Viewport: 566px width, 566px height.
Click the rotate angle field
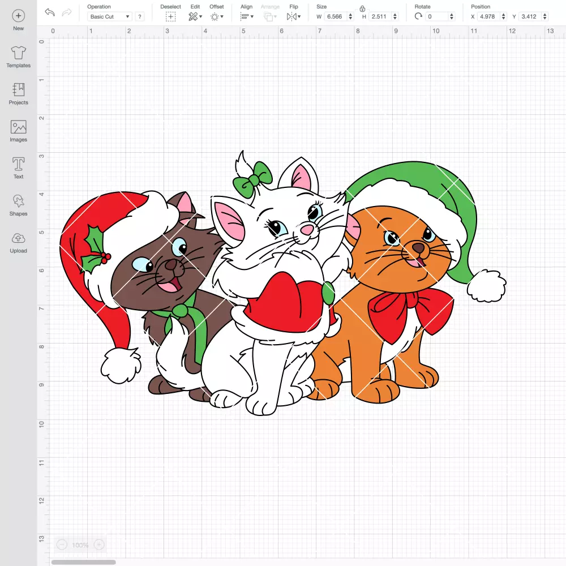tap(436, 16)
